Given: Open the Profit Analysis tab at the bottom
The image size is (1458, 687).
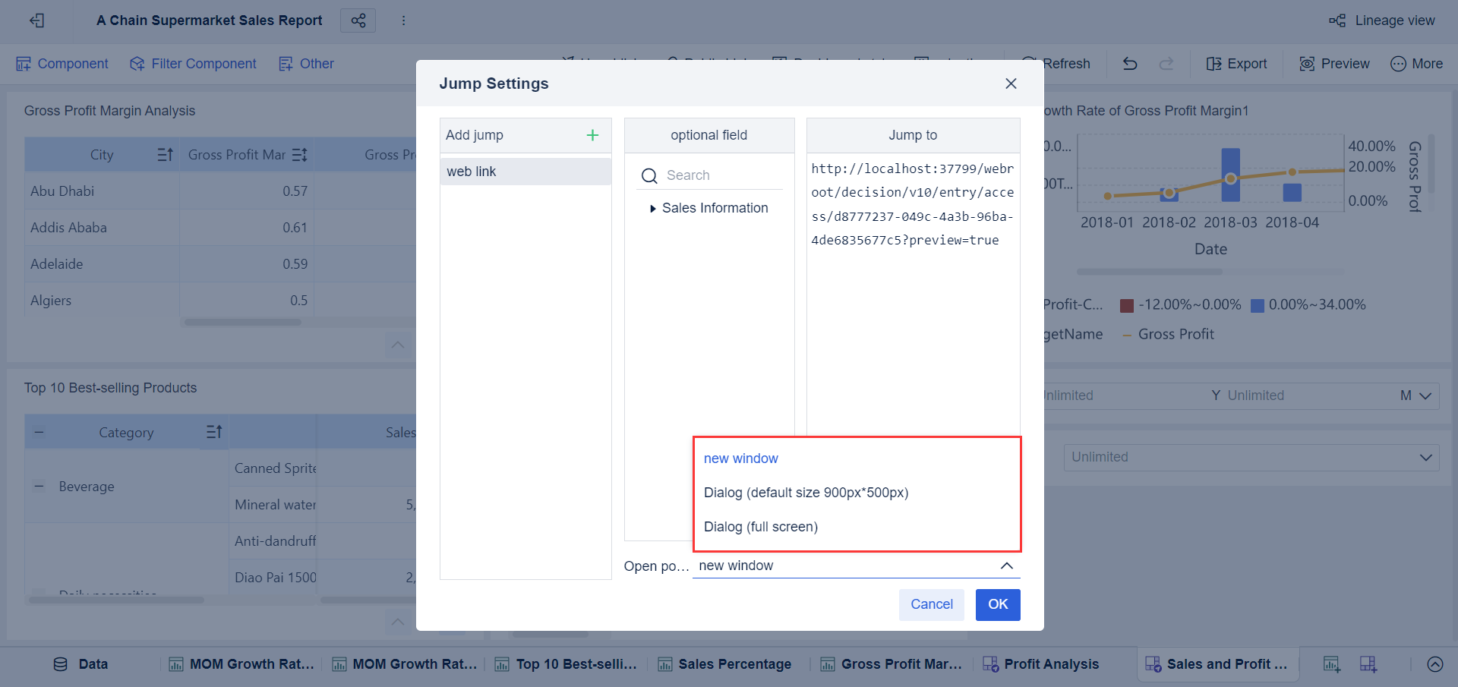Looking at the screenshot, I should [x=1052, y=663].
